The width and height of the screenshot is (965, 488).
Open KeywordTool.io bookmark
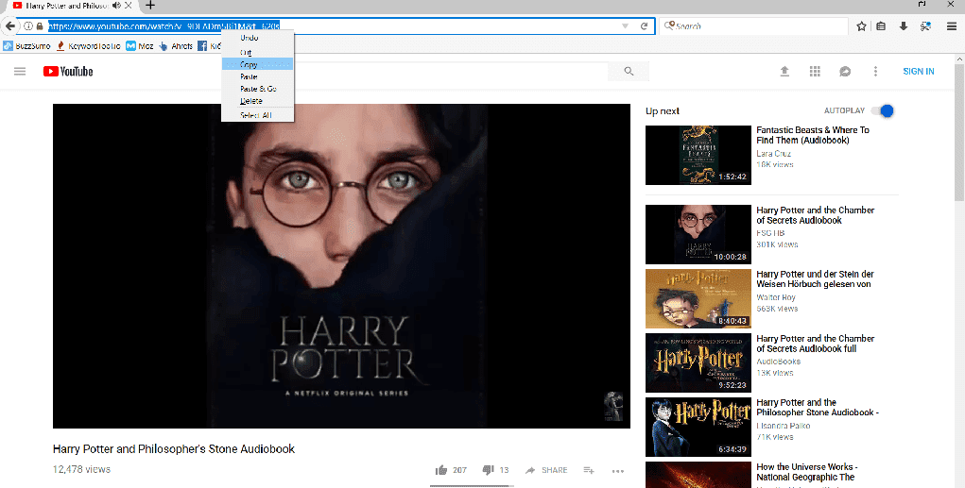[88, 46]
